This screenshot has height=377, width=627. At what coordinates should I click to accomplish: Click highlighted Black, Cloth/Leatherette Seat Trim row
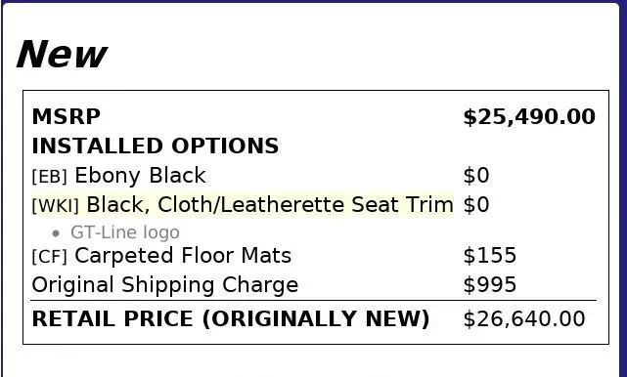pos(243,205)
